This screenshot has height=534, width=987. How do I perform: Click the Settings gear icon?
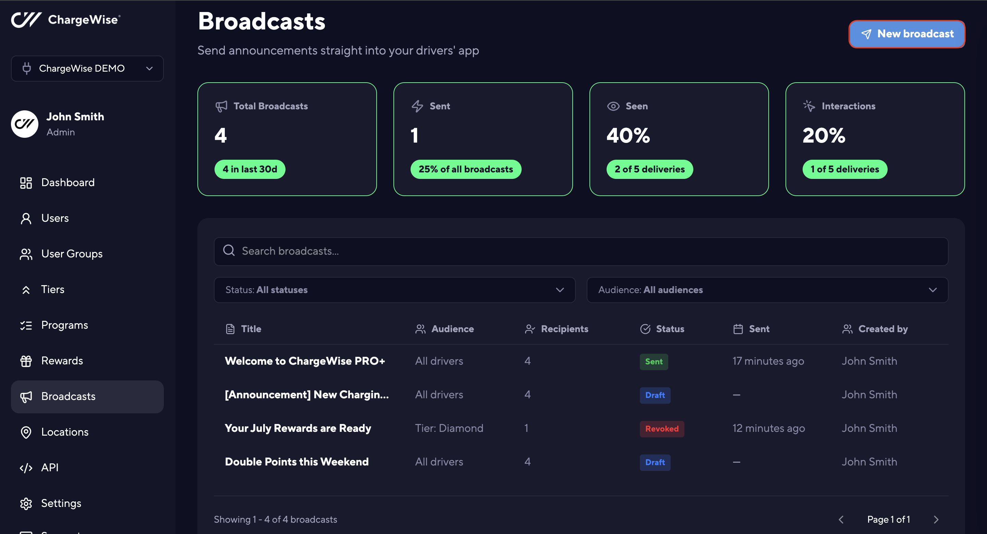pyautogui.click(x=26, y=503)
